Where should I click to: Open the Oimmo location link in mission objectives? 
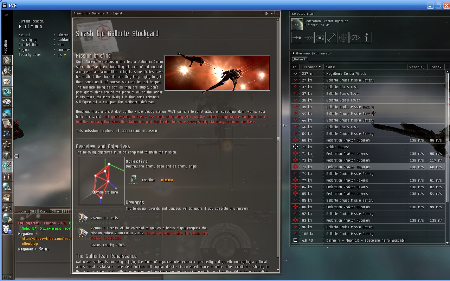pyautogui.click(x=167, y=180)
